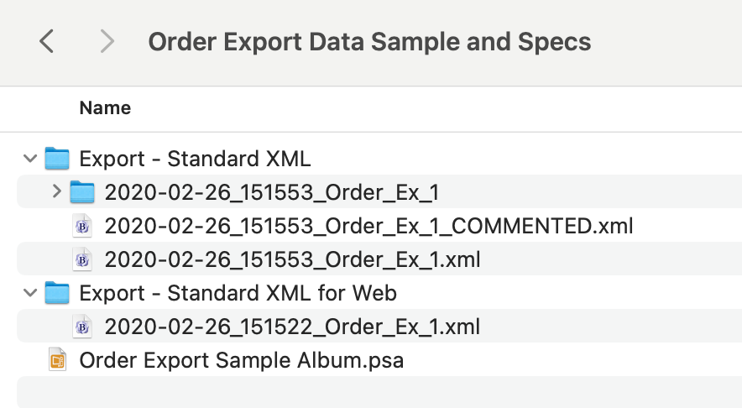Collapse the Export - Standard XML for Web folder
The height and width of the screenshot is (408, 742).
coord(31,293)
